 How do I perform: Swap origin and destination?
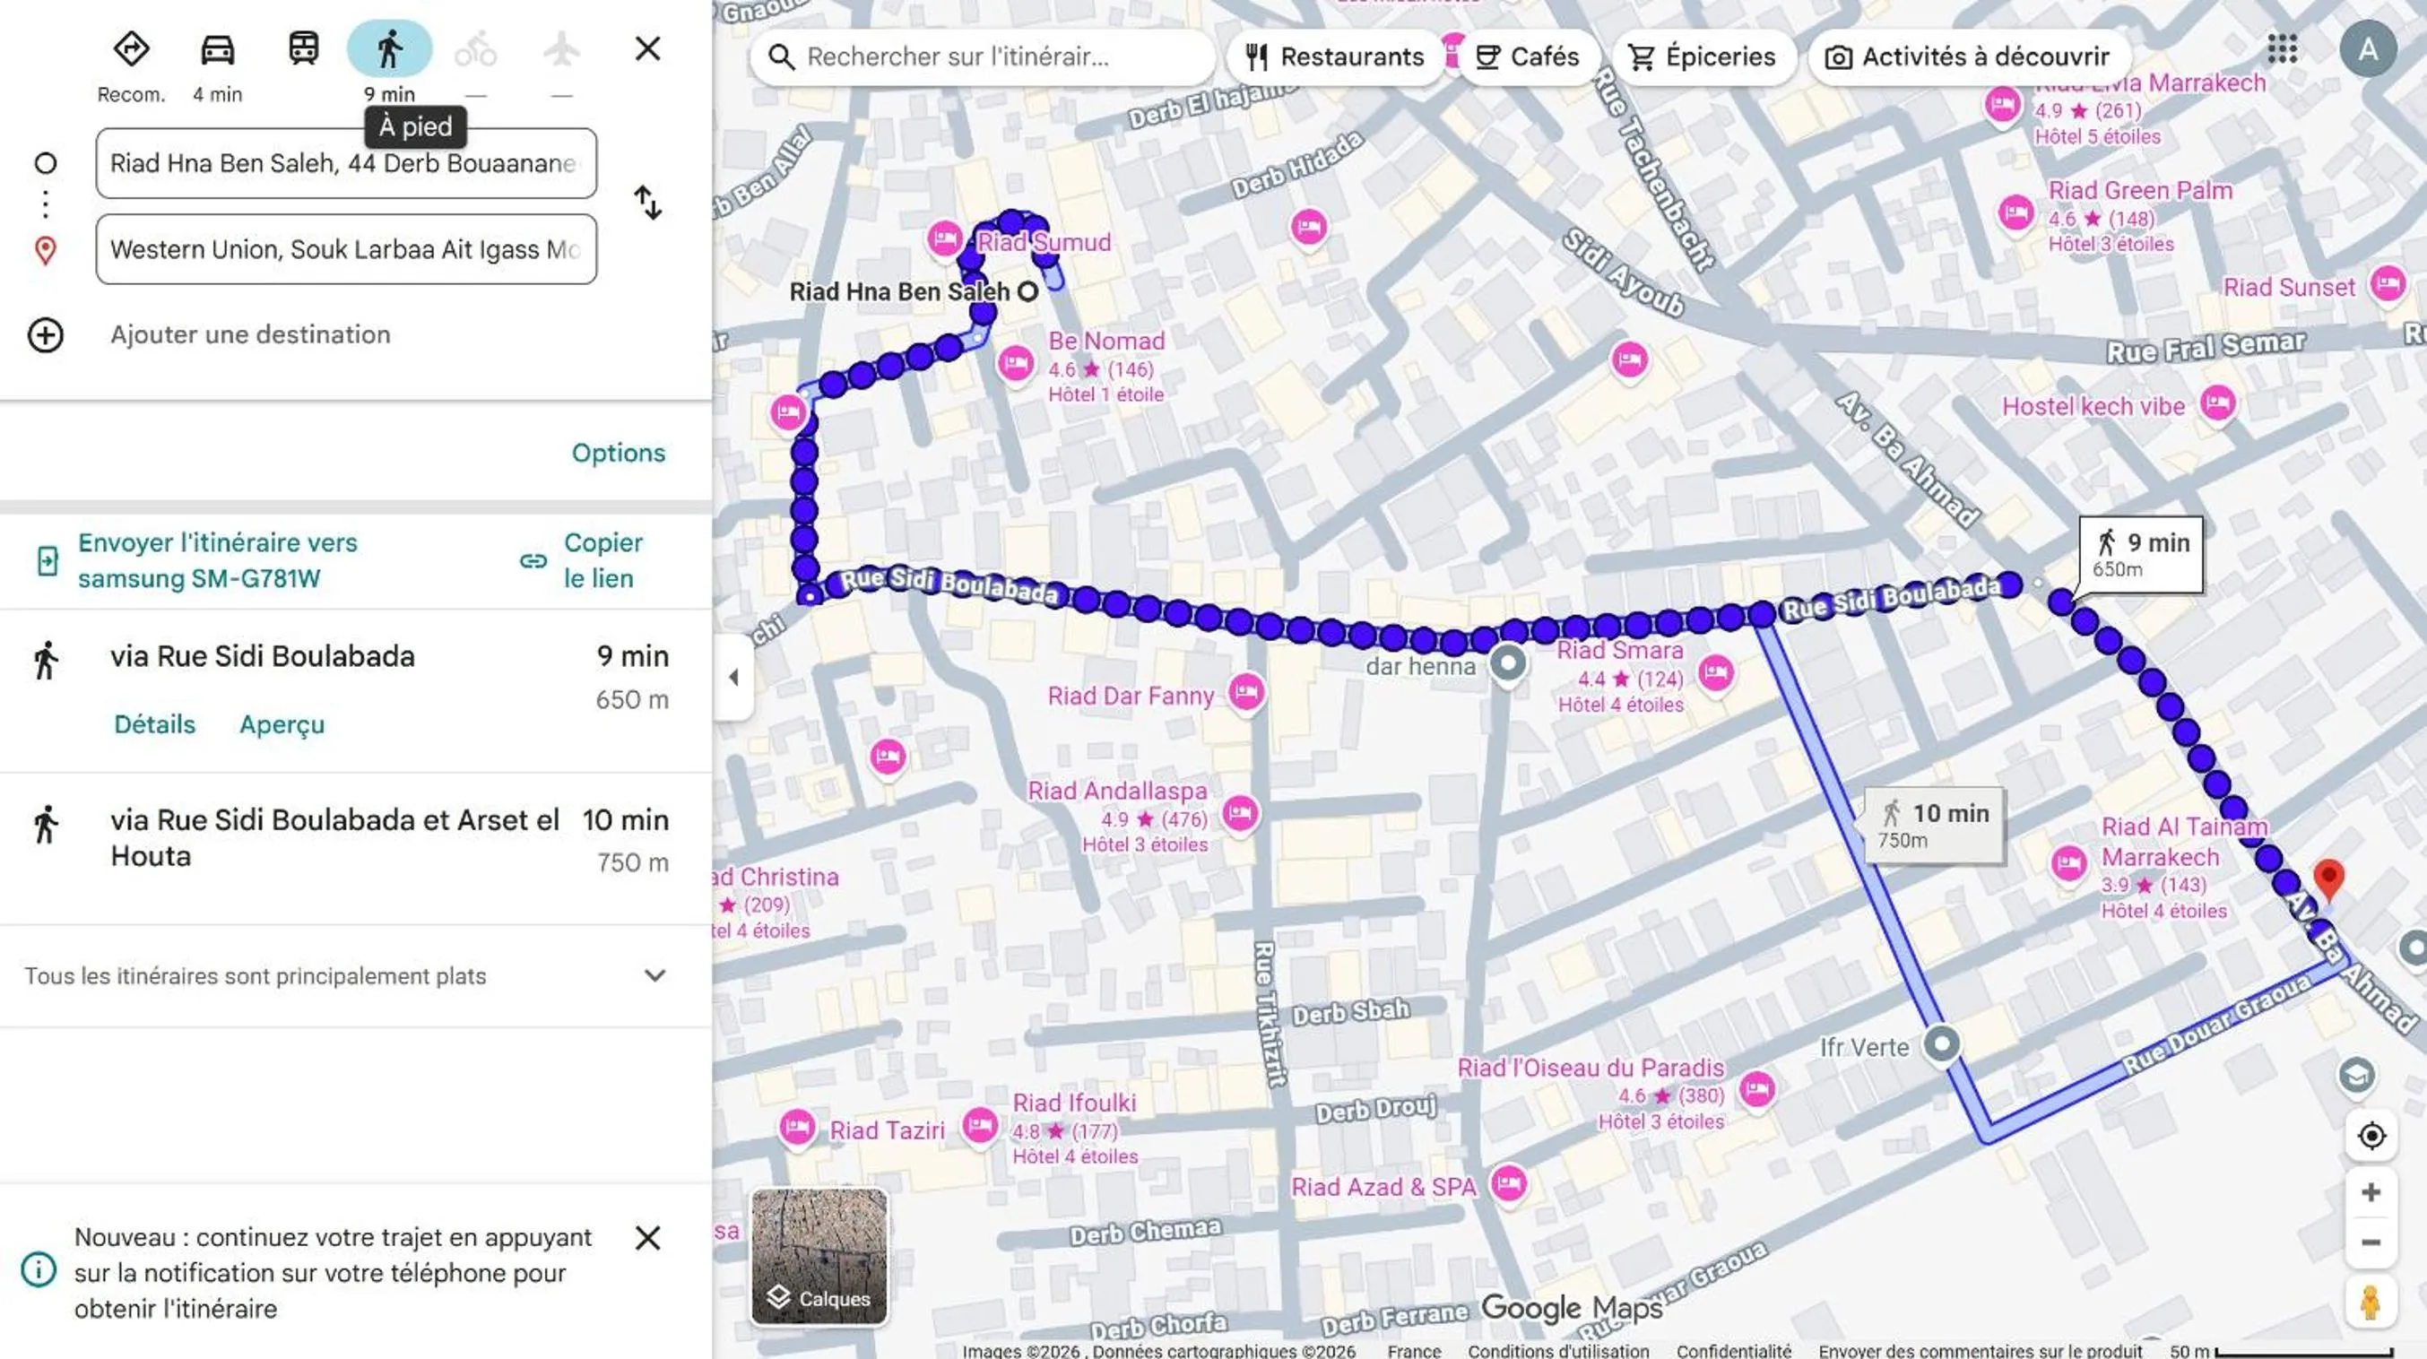[647, 203]
